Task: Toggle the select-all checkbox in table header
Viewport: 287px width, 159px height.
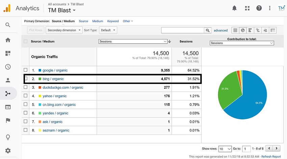Action: point(25,41)
